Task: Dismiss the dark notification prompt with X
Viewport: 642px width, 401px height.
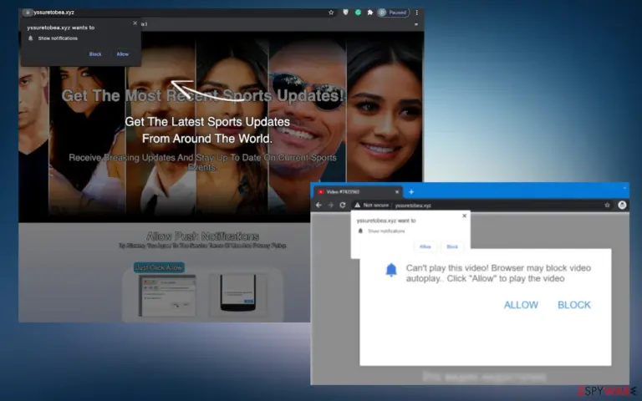Action: [x=135, y=23]
